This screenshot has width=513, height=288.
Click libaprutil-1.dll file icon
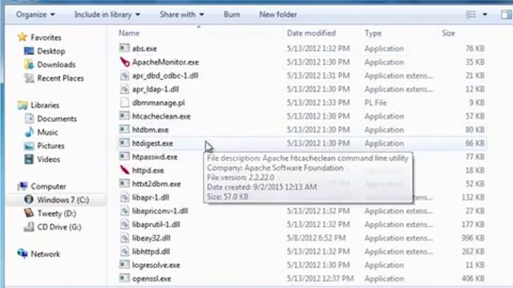[x=124, y=224]
